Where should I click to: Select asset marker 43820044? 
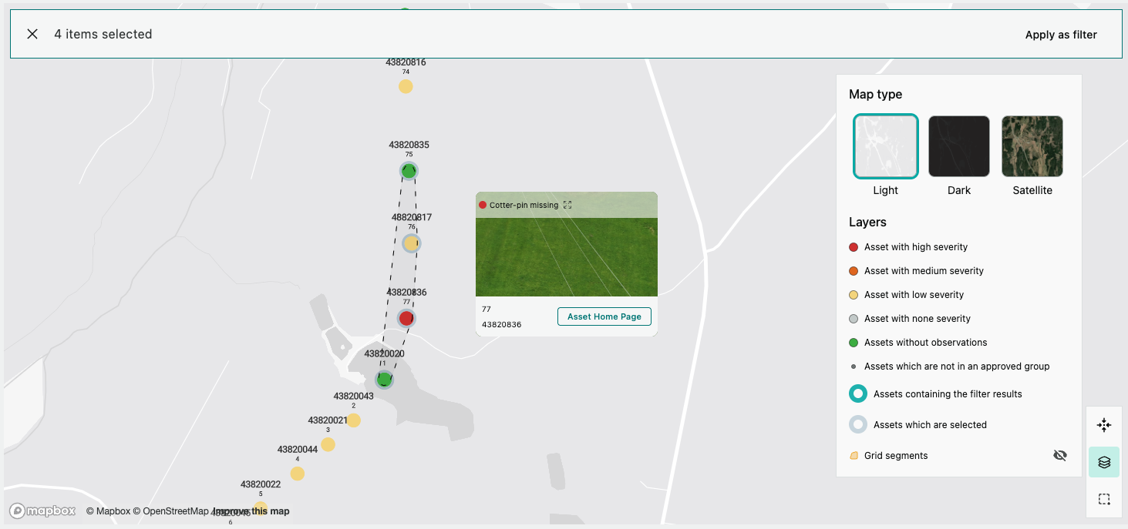298,474
